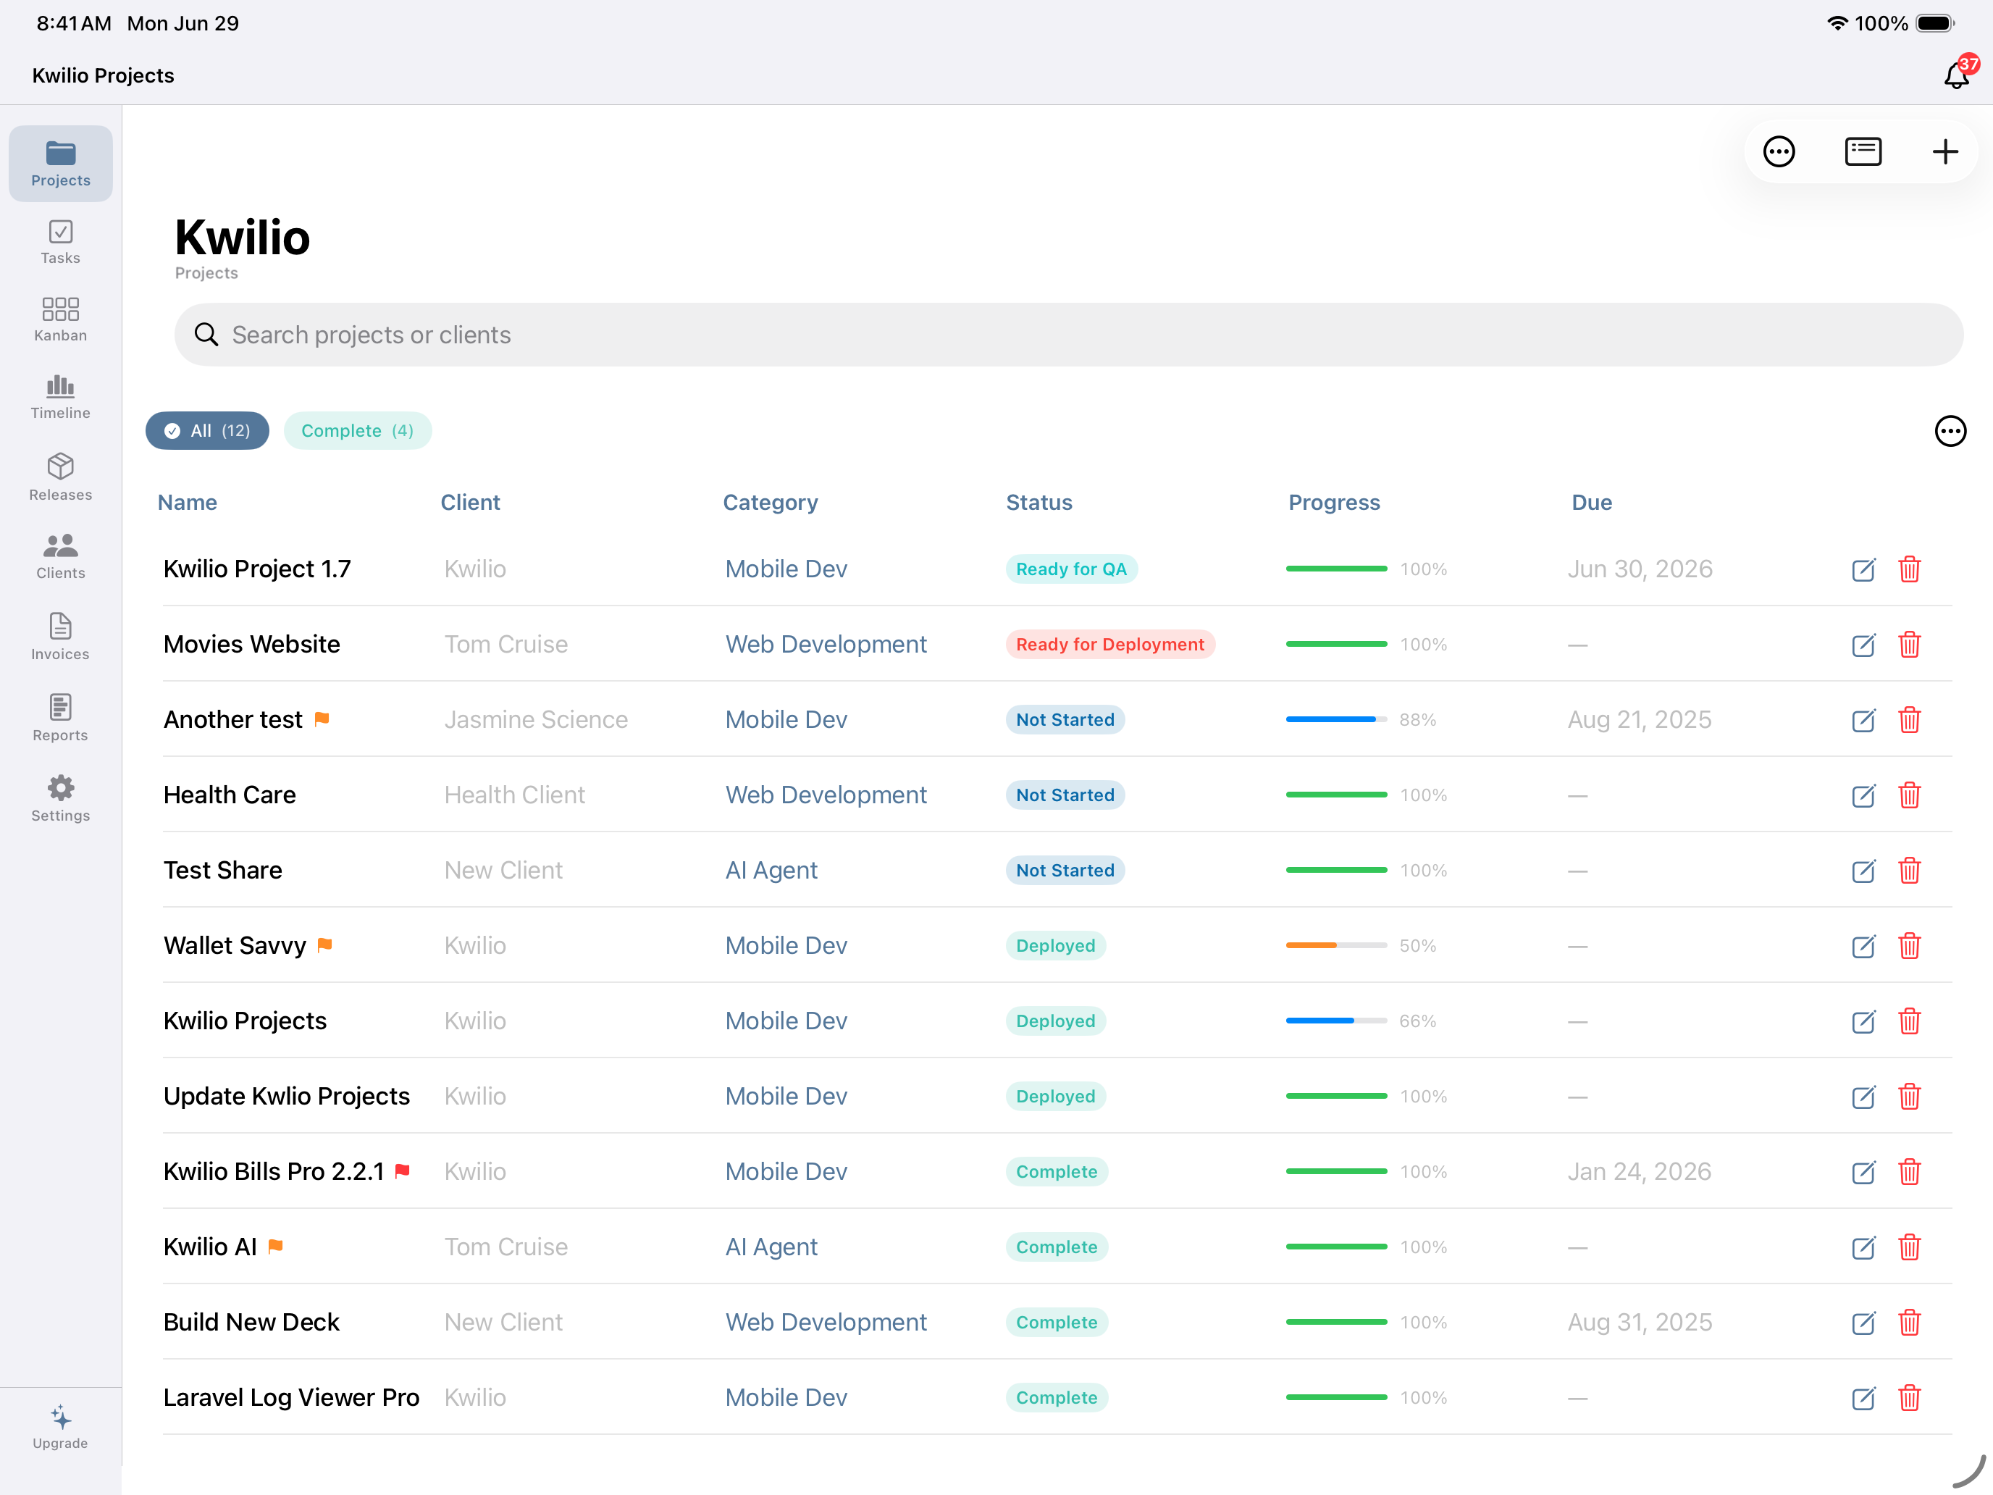Screen dimensions: 1993x1495
Task: Delete Another test project
Action: [1909, 720]
